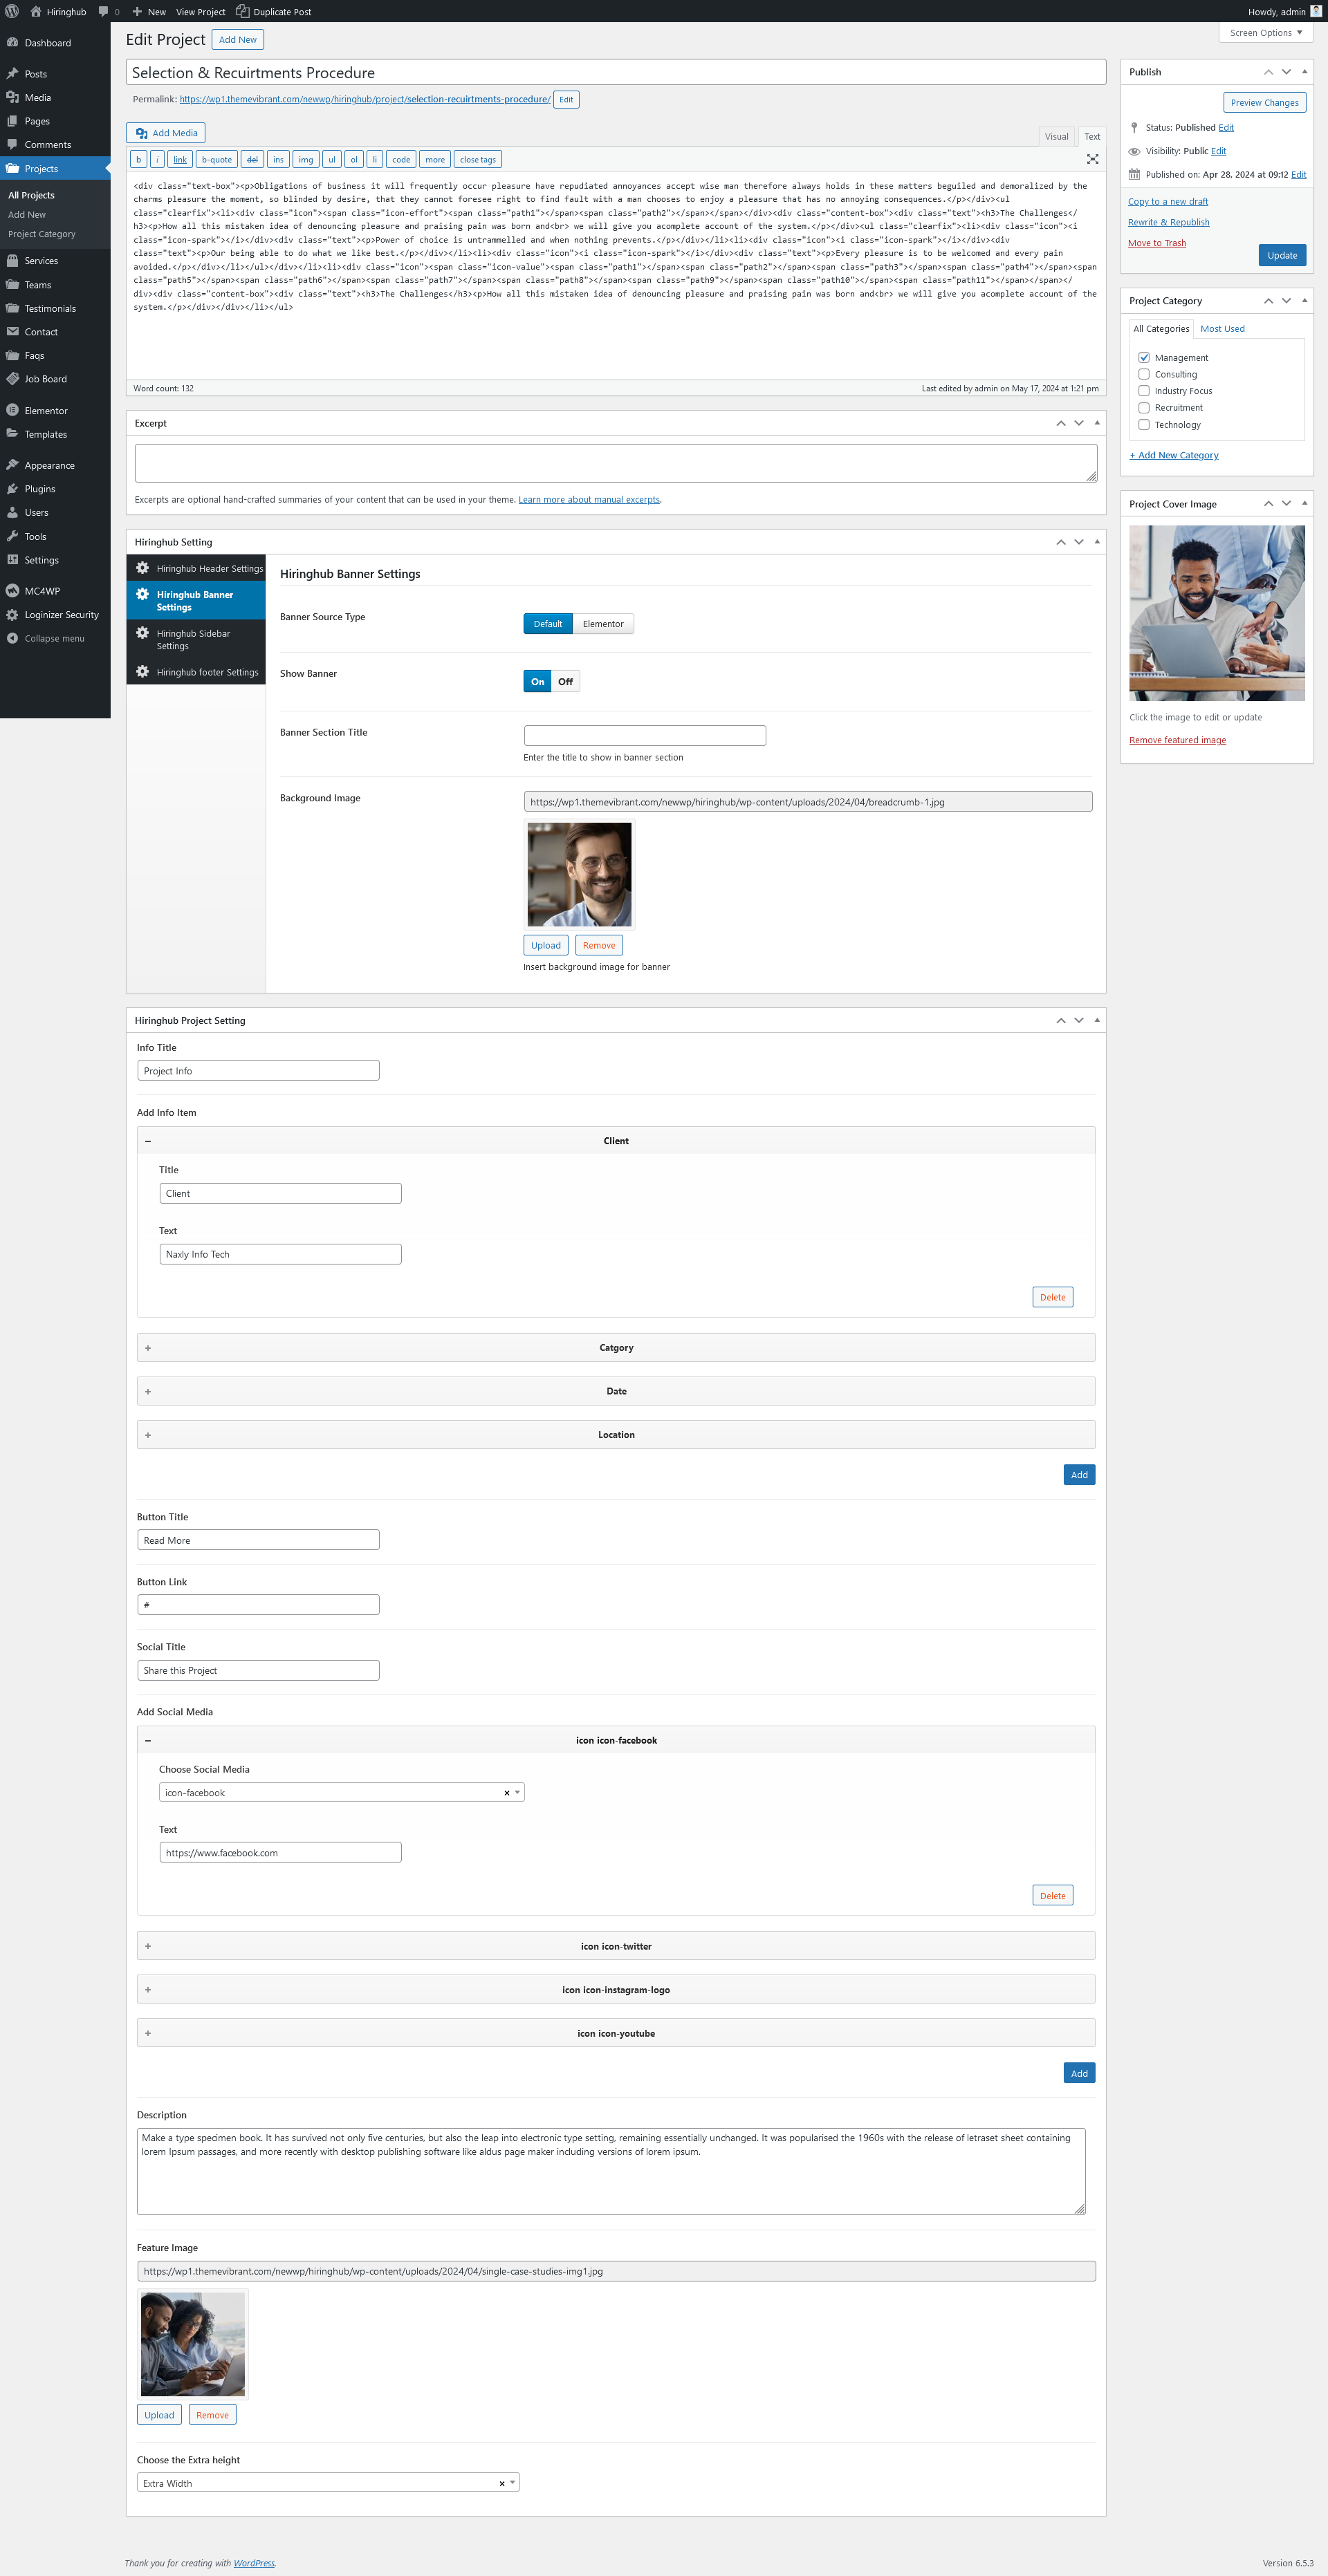Insert b-quote tag from editor toolbar
Screen dimensions: 1328x2576
pyautogui.click(x=216, y=159)
